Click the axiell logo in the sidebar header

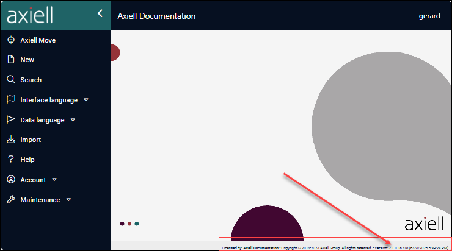point(29,15)
